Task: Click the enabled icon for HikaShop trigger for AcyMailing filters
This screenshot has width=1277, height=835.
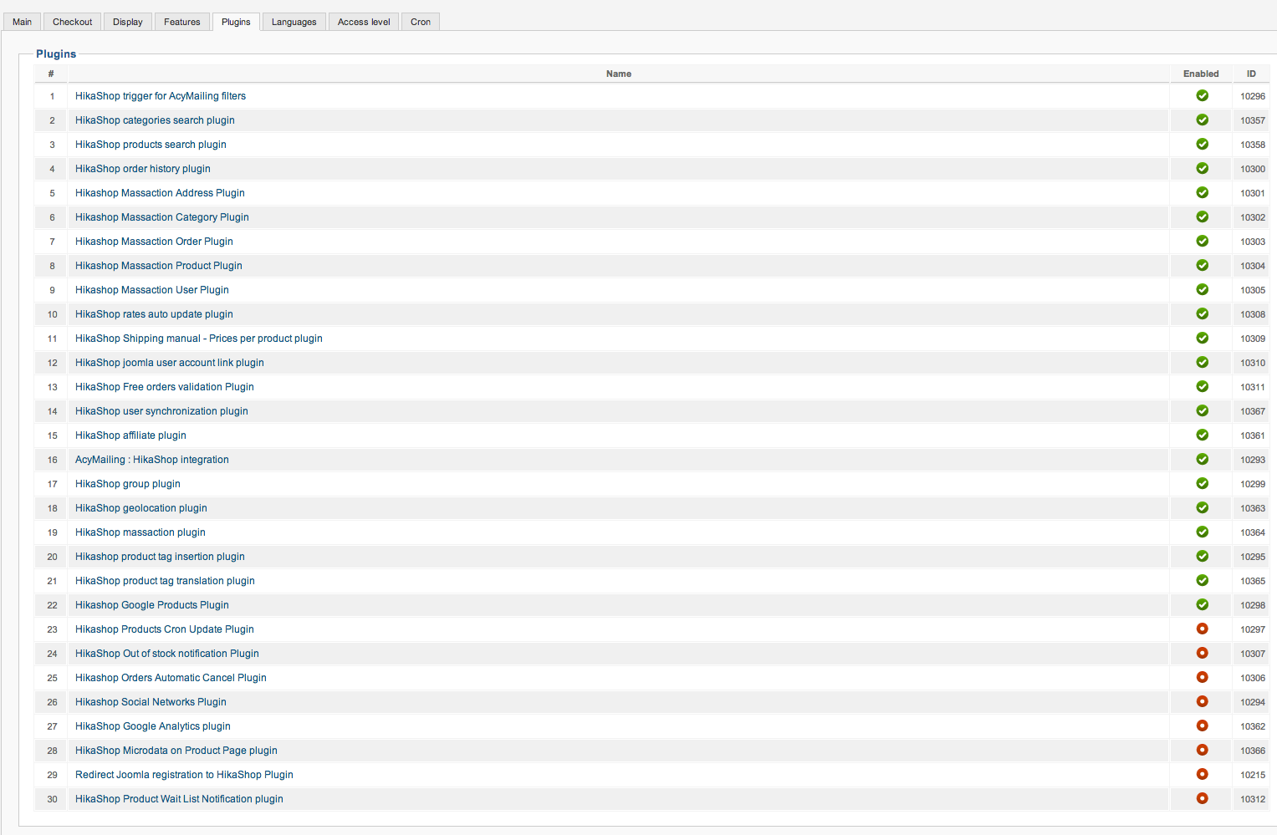Action: pos(1203,95)
